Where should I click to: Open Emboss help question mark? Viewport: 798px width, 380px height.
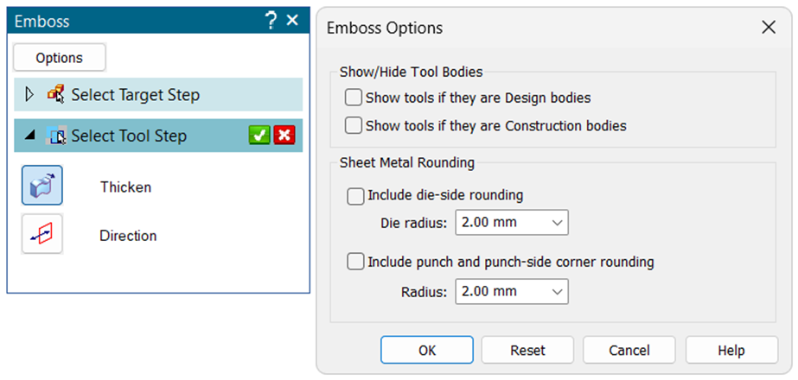(271, 21)
